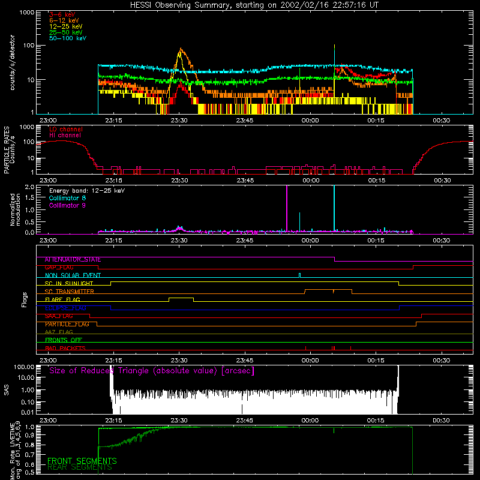The image size is (480, 480).
Task: Select the 50-100 keV legend label
Action: click(68, 38)
